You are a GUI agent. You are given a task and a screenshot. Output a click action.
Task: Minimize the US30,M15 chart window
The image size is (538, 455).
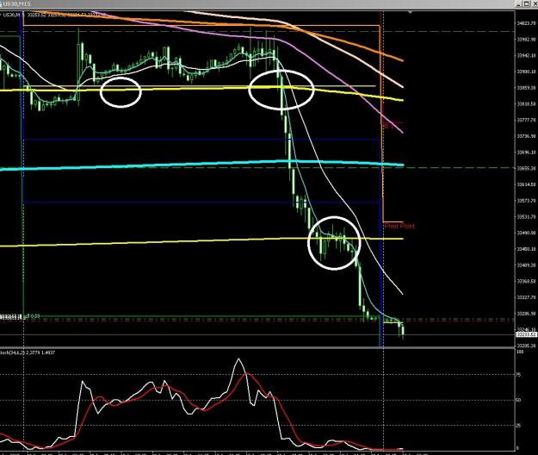(x=519, y=3)
